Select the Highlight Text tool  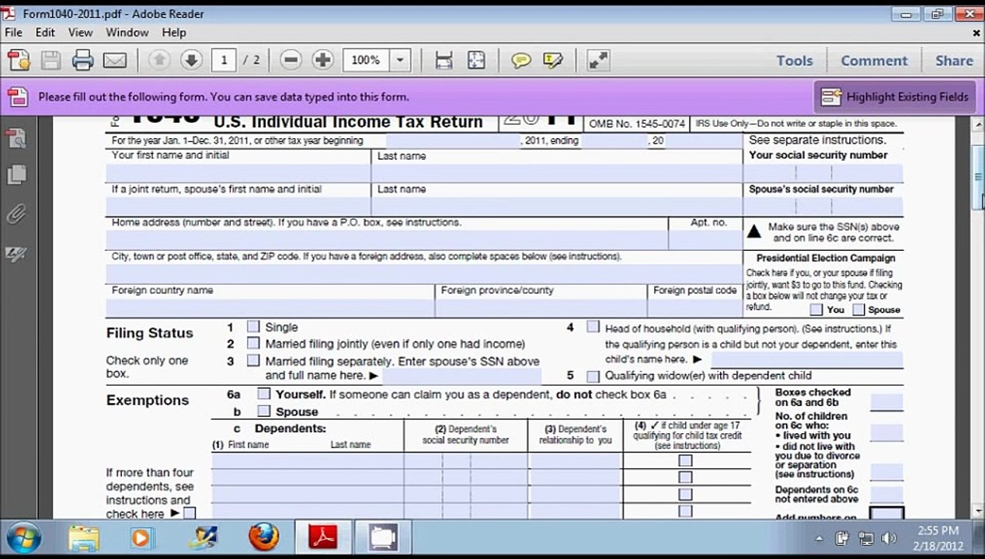[x=552, y=60]
